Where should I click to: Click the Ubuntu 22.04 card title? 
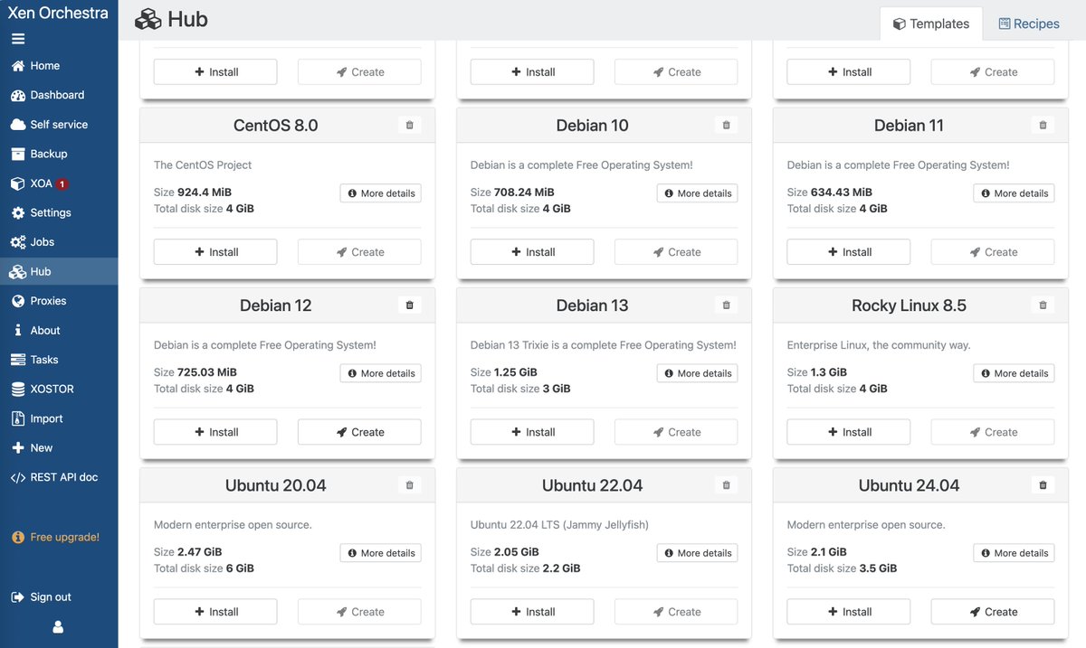tap(592, 485)
